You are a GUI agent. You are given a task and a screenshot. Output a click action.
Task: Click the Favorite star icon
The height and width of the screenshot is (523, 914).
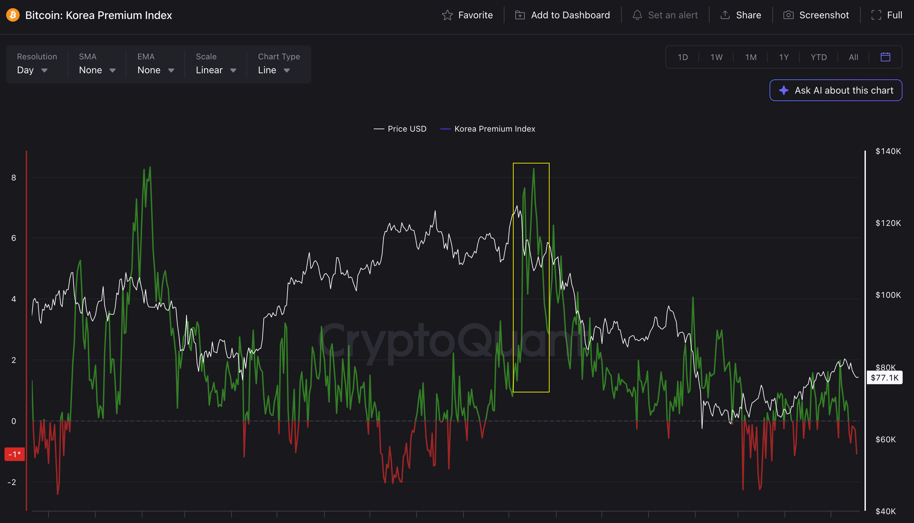coord(447,15)
